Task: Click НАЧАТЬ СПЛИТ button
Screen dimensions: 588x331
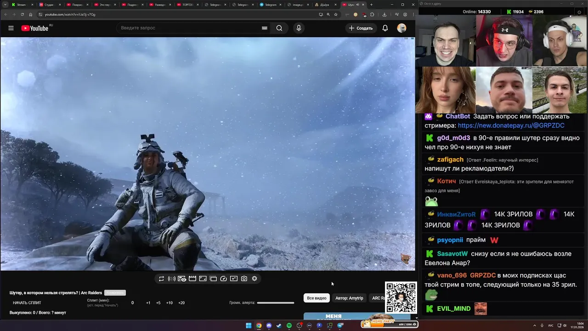Action: (x=27, y=303)
